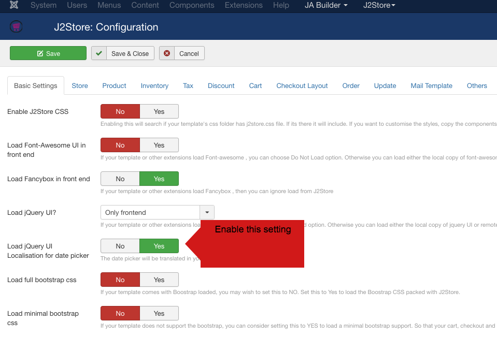Open the Extensions menu
Screen dimensions: 497x337
pyautogui.click(x=244, y=5)
